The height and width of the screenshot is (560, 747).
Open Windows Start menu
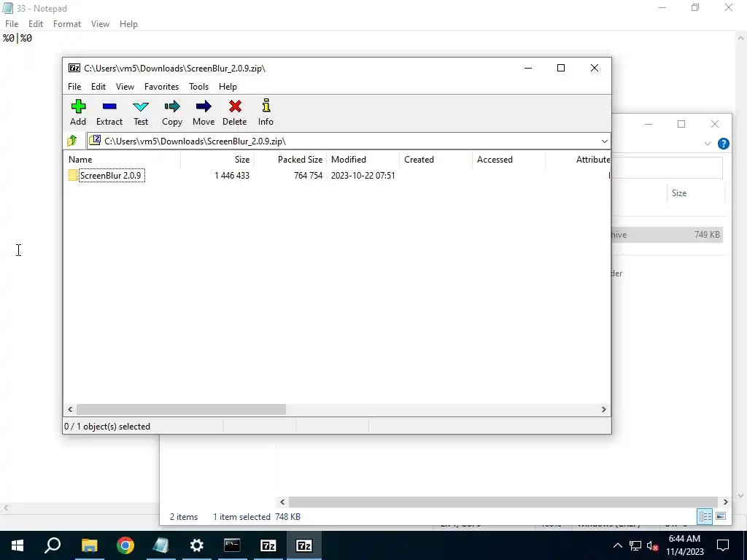click(x=18, y=545)
